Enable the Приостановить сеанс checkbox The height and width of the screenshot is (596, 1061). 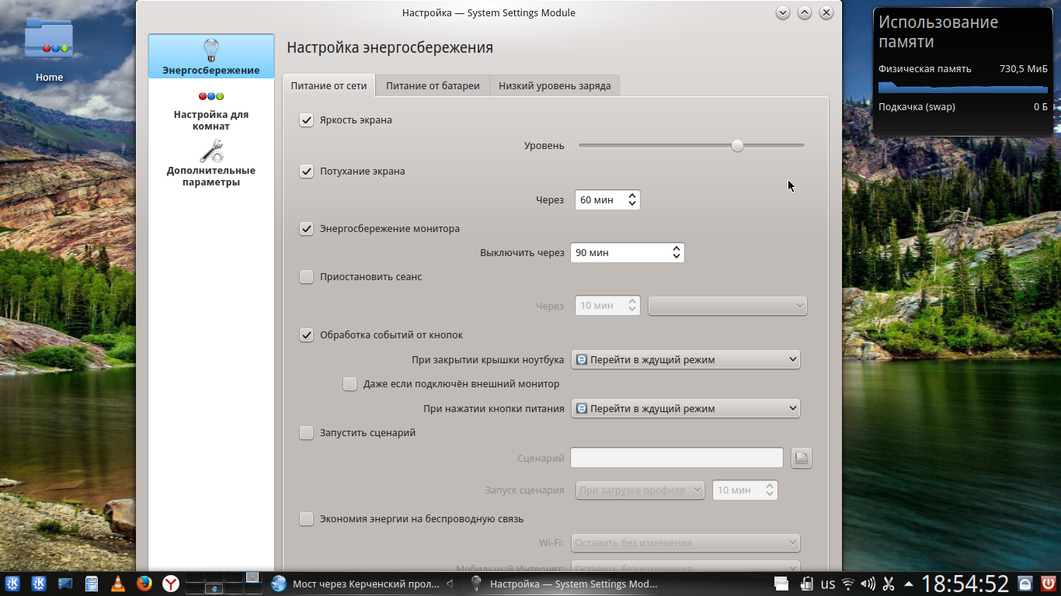(x=306, y=277)
